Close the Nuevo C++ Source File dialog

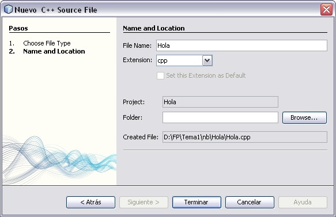click(326, 9)
